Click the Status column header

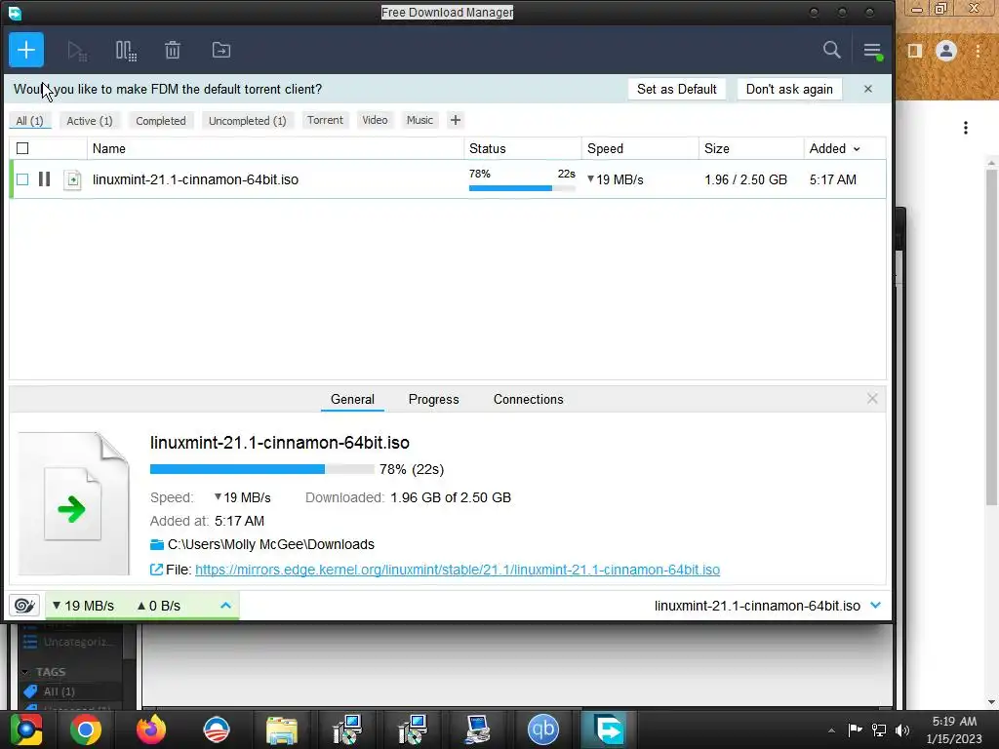(523, 148)
